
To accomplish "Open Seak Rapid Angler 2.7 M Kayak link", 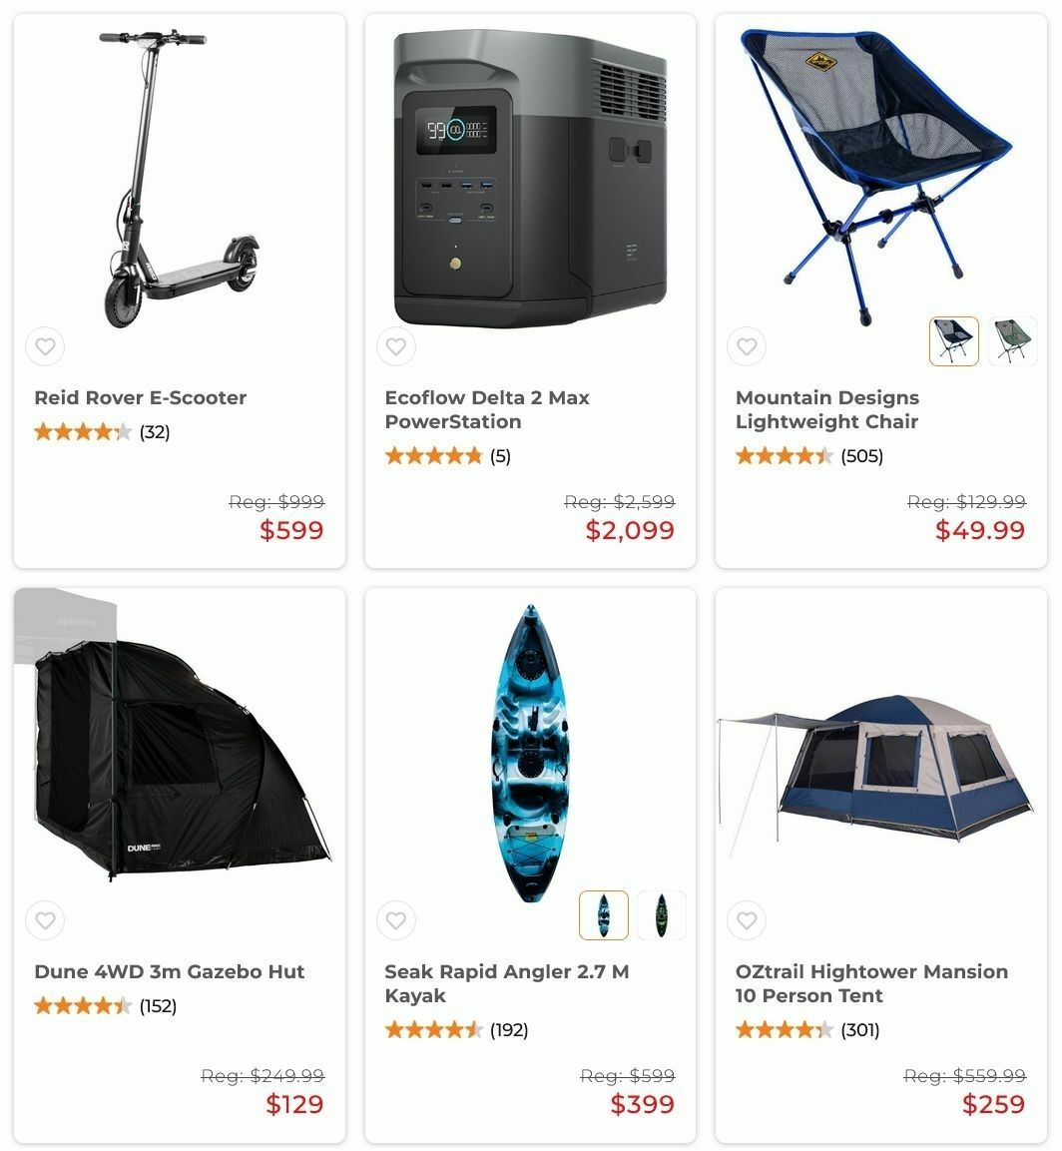I will click(506, 983).
